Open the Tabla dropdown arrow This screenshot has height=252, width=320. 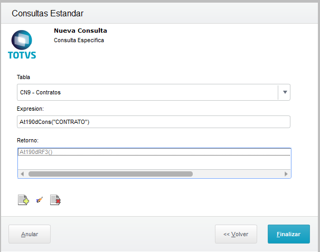(x=285, y=92)
